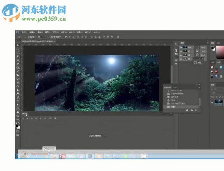Image resolution: width=224 pixels, height=171 pixels.
Task: Select the Hand tool
Action: coord(18,112)
